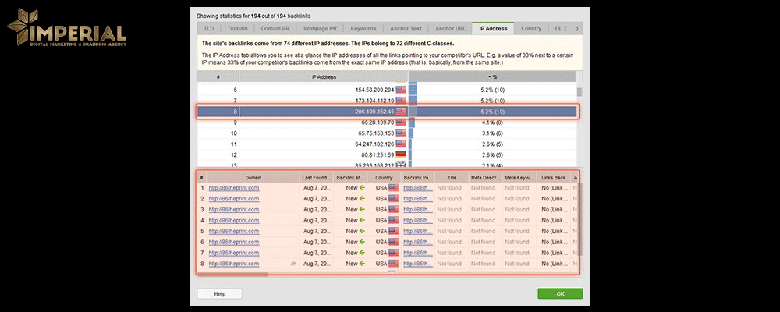The width and height of the screenshot is (780, 312).
Task: Switch to the Anchor Text tab
Action: tap(407, 29)
